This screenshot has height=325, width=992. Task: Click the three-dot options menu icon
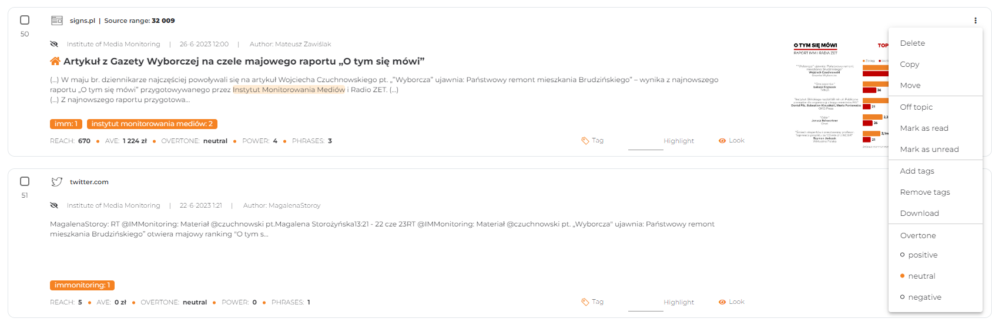click(x=976, y=21)
